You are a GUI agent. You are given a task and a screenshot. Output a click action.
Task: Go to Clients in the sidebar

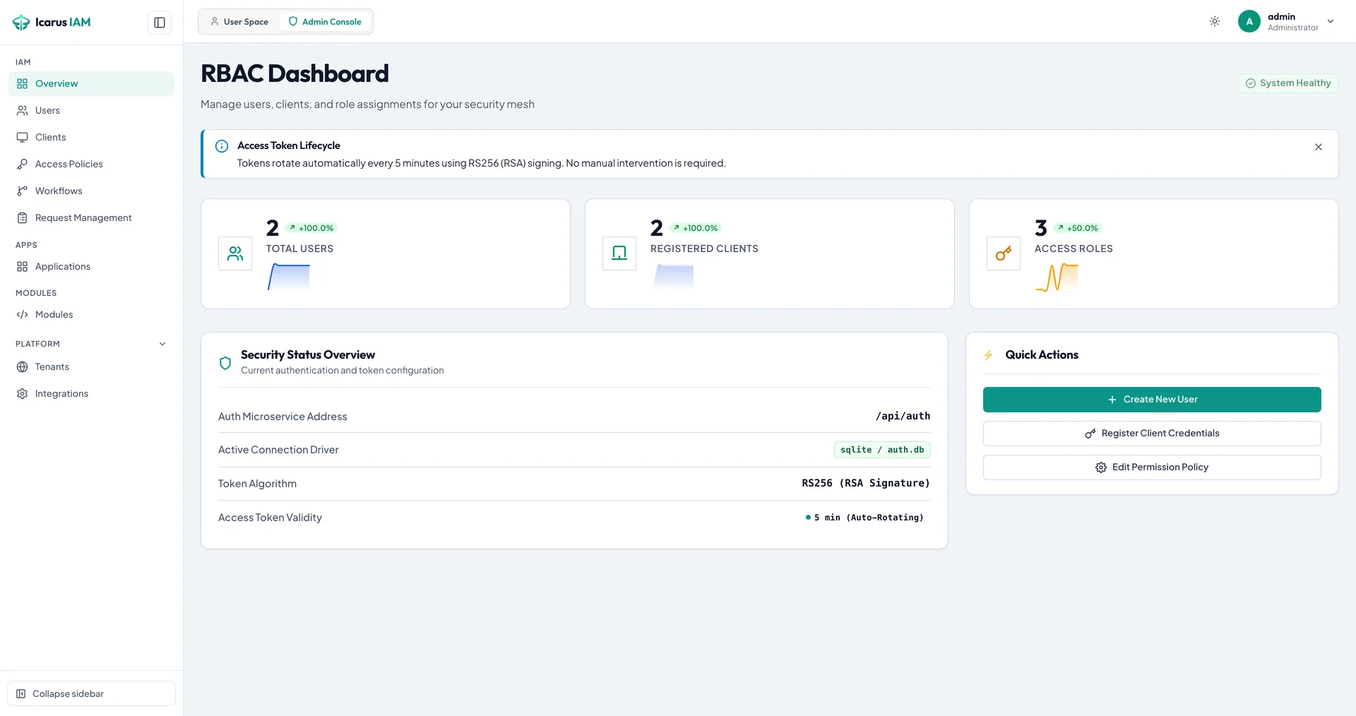pyautogui.click(x=91, y=137)
